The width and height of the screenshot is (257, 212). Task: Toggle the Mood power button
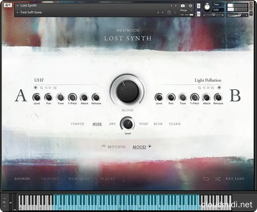pos(149,146)
